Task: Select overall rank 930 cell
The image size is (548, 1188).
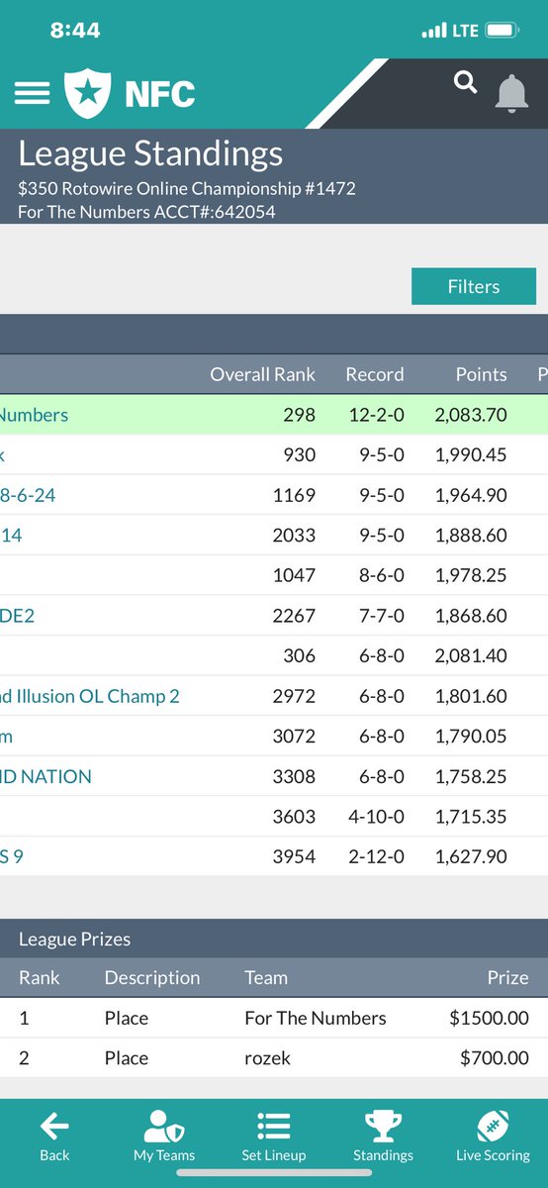Action: (299, 455)
